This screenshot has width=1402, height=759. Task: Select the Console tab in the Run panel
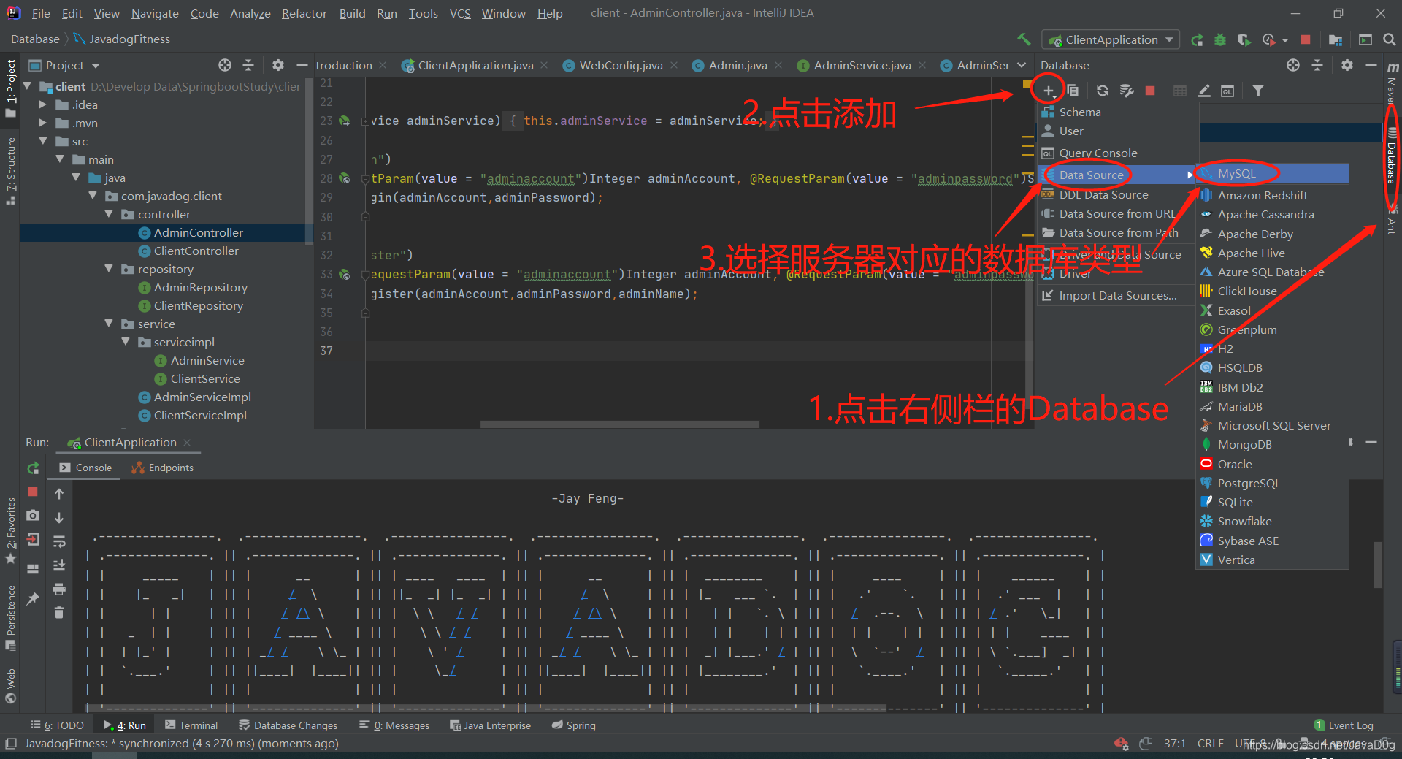coord(85,468)
